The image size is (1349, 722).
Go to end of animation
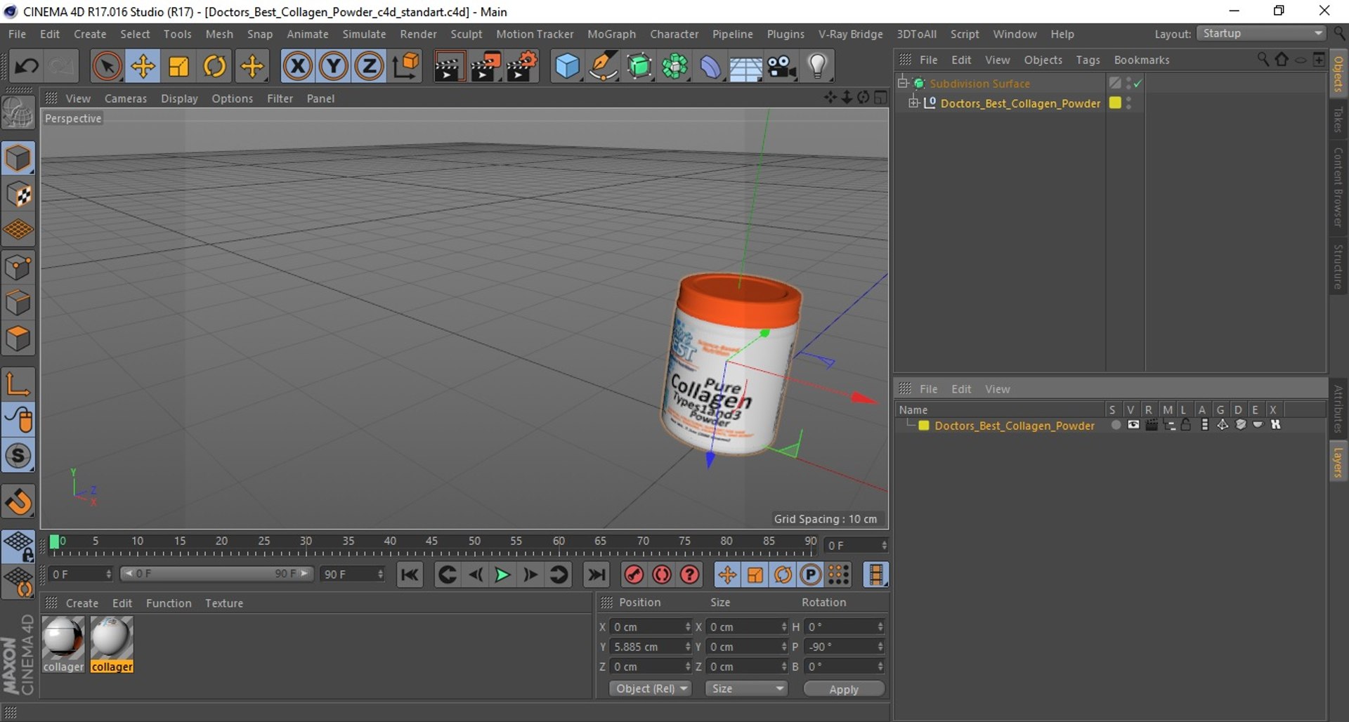(x=597, y=575)
